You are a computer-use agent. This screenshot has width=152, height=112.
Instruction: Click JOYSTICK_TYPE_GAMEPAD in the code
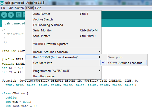(x=103, y=81)
